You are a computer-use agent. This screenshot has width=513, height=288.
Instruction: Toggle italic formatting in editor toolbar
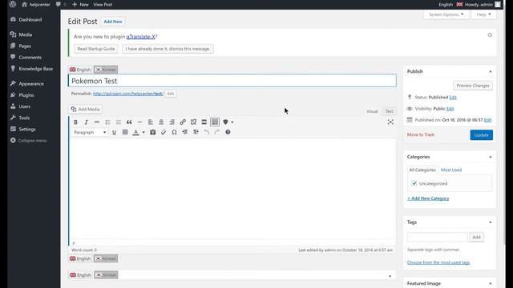[x=86, y=122]
